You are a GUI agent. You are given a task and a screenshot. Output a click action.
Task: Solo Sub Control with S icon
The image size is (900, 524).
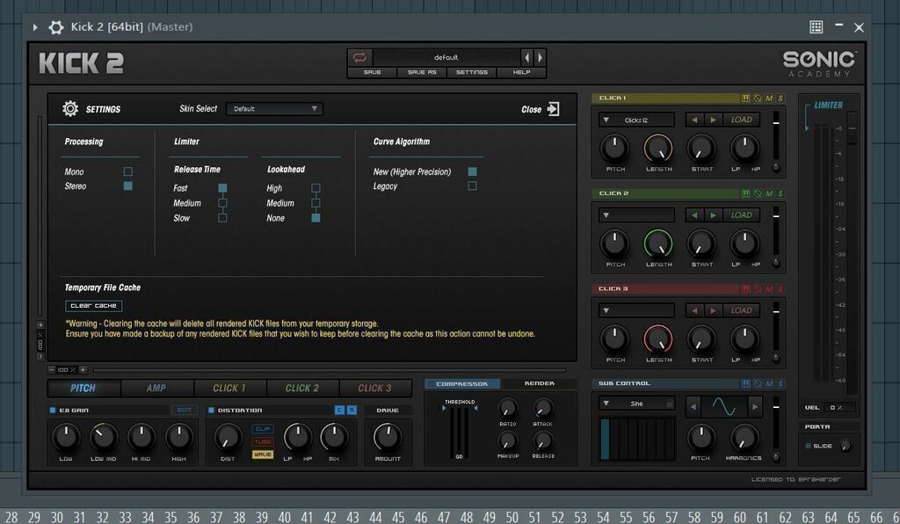point(780,383)
